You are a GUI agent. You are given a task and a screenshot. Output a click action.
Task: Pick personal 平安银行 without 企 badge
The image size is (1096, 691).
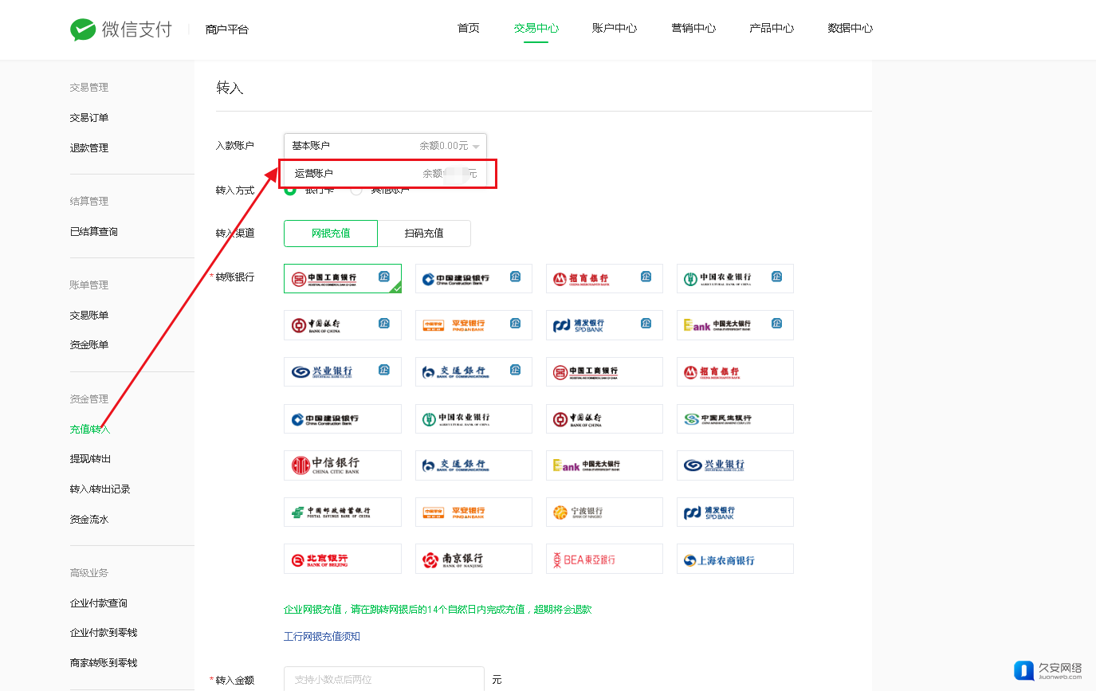pos(473,512)
